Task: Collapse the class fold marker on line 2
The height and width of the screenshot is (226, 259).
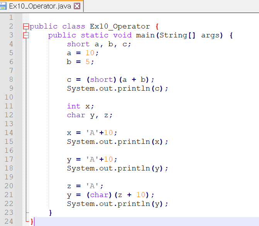Action: pyautogui.click(x=26, y=26)
